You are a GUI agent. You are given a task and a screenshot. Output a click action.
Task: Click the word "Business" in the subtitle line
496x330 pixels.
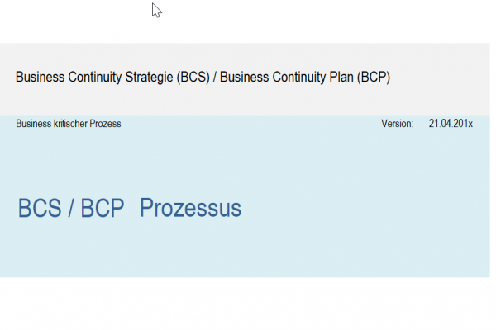pyautogui.click(x=33, y=124)
